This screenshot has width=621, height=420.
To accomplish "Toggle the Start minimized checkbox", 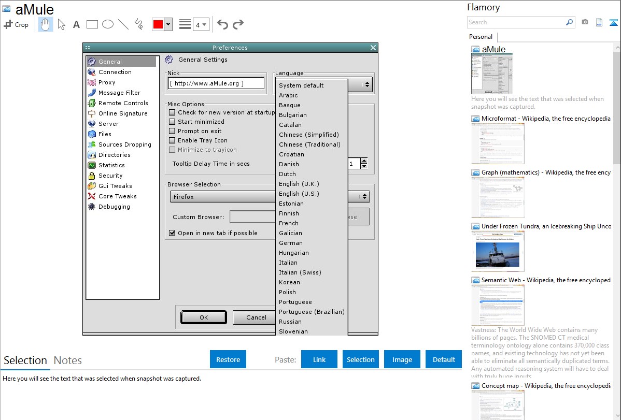I will pyautogui.click(x=172, y=122).
